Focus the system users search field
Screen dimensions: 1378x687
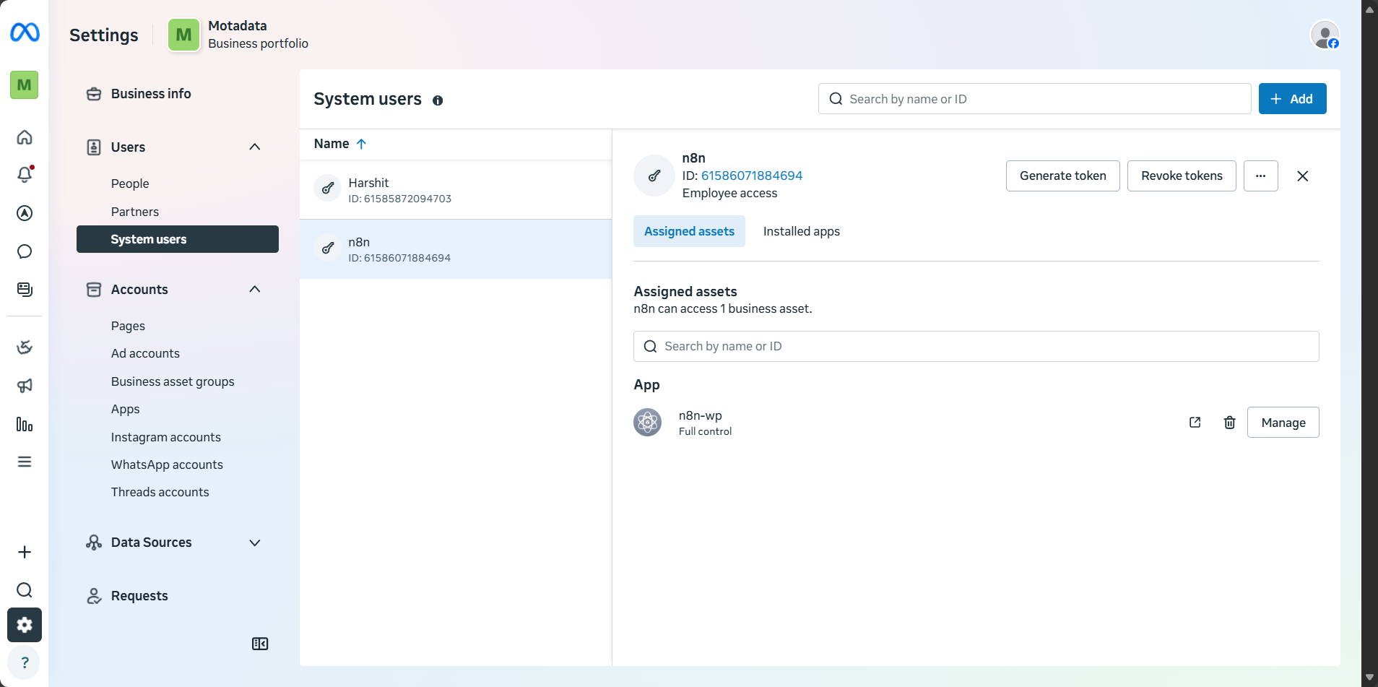[x=1034, y=99]
